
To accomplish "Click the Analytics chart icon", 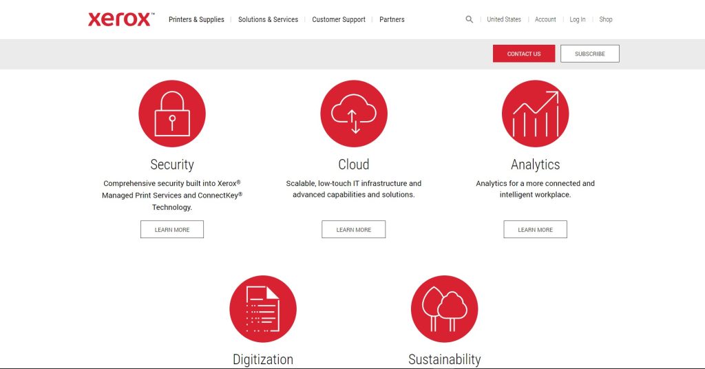I will click(535, 114).
